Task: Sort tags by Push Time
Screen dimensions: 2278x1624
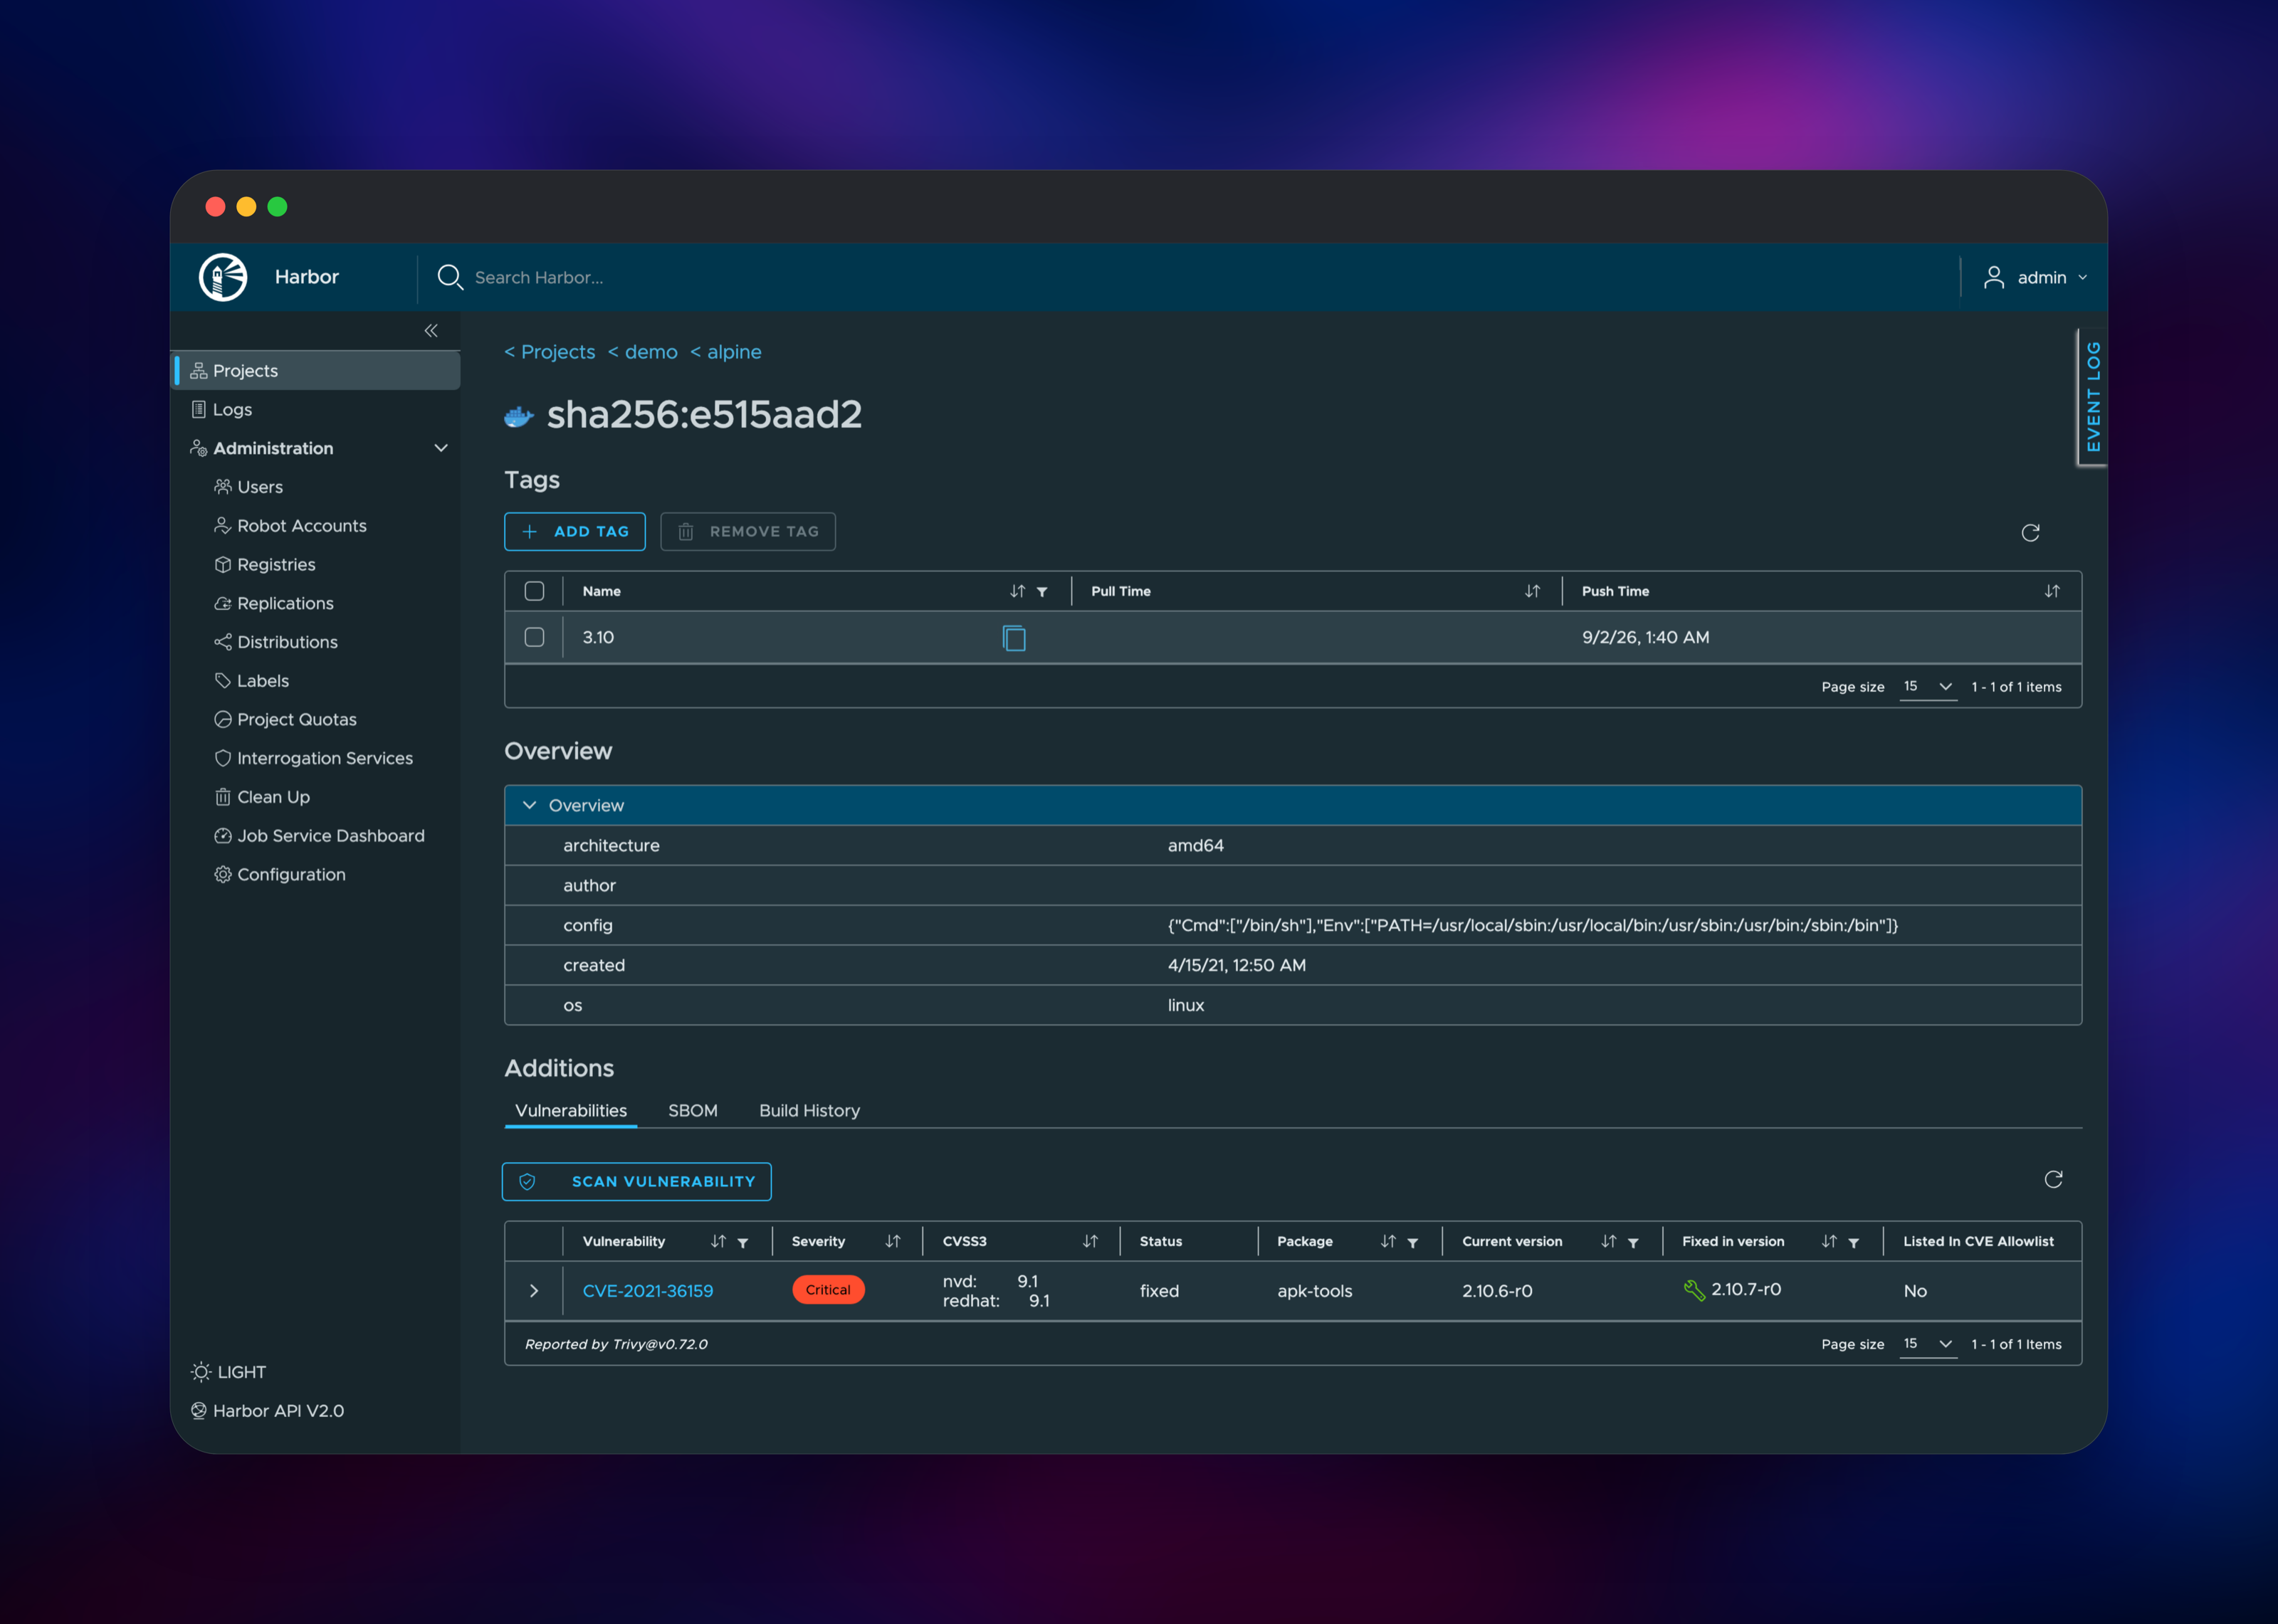Action: (x=2052, y=592)
